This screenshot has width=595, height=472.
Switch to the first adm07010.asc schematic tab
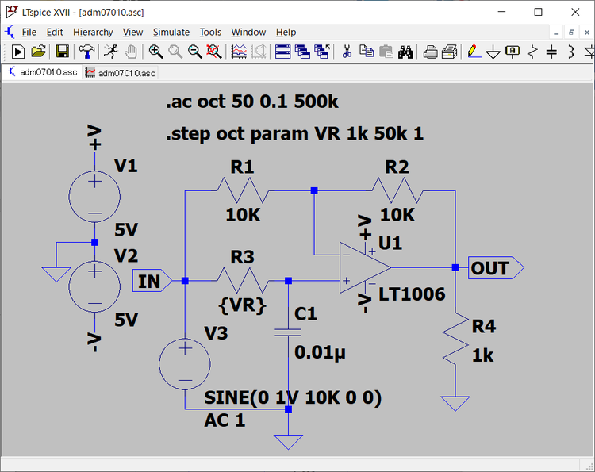42,72
